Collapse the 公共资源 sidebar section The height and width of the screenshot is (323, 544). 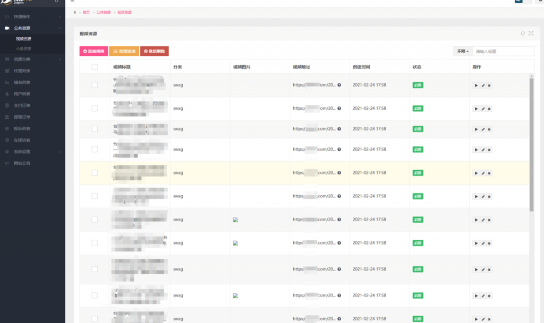32,28
